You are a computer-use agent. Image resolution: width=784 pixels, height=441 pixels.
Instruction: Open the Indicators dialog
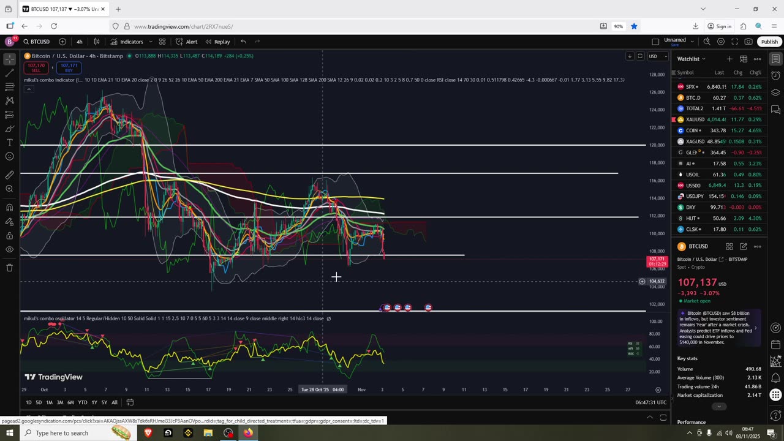click(127, 42)
